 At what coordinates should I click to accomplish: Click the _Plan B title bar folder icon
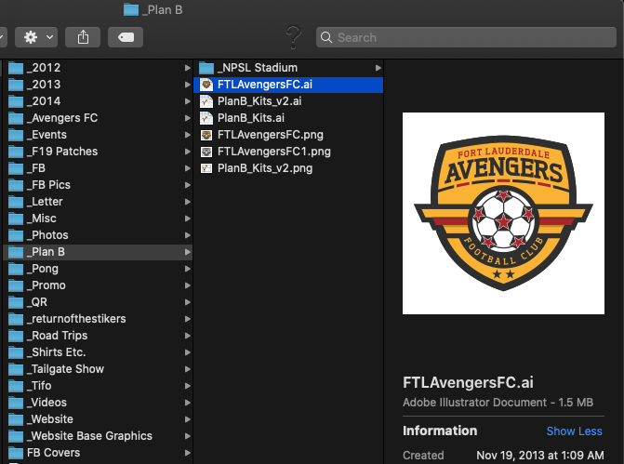click(131, 9)
